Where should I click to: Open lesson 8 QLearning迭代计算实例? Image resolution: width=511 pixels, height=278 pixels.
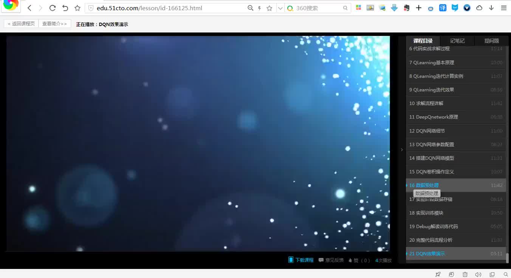pyautogui.click(x=456, y=76)
